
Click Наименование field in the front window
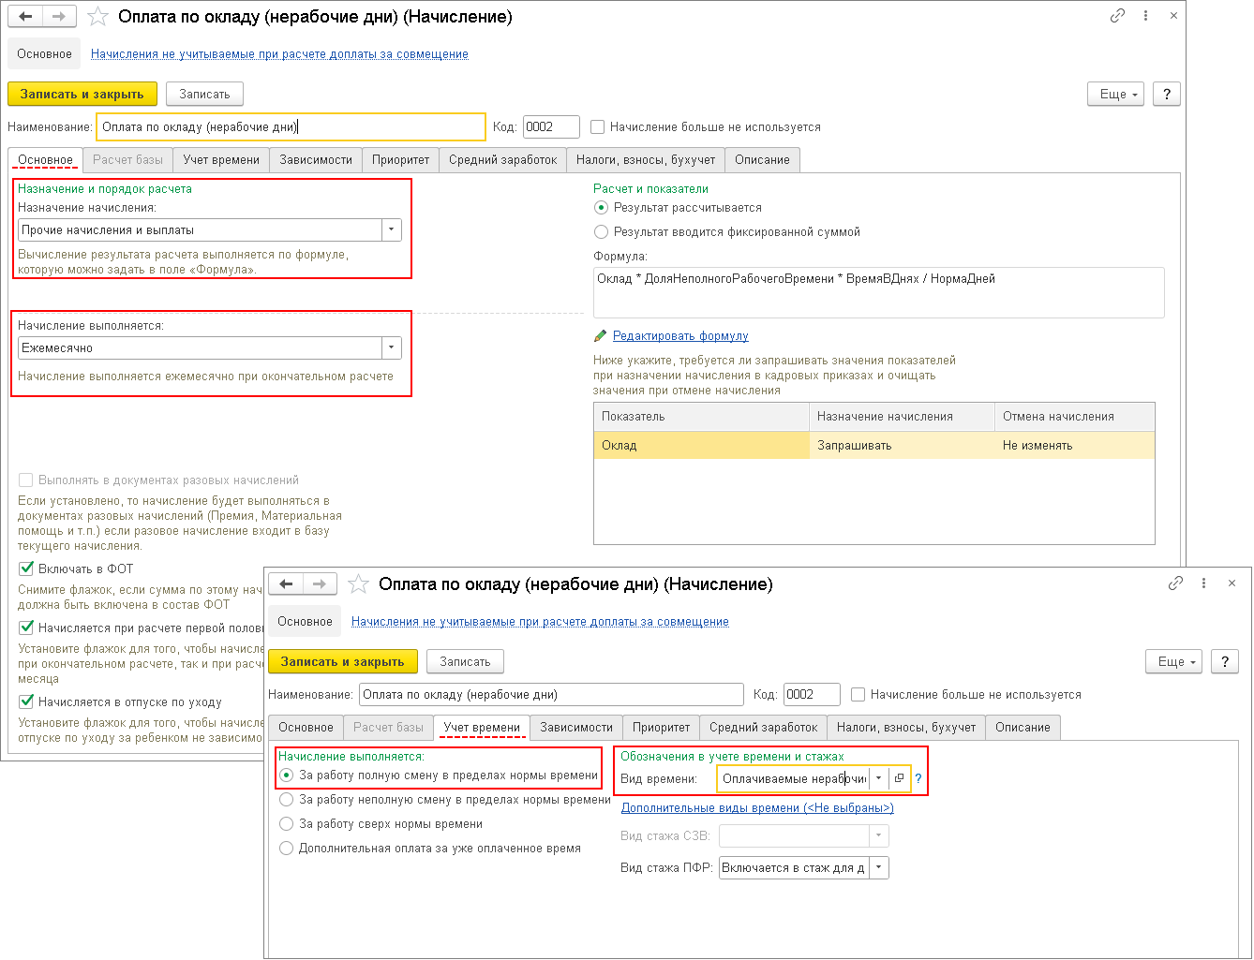[552, 695]
